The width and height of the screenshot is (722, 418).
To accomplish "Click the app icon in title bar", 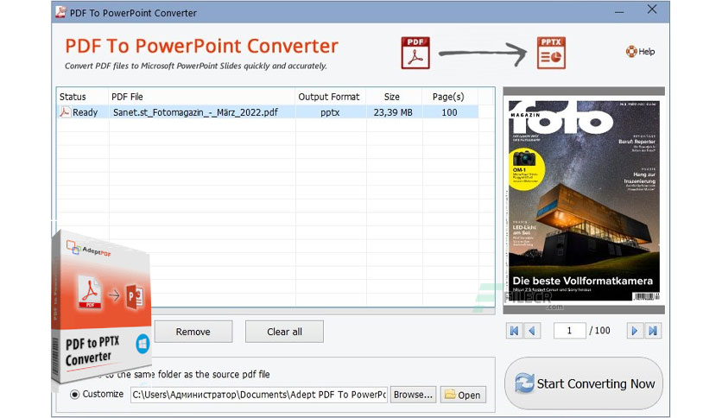I will click(x=60, y=12).
